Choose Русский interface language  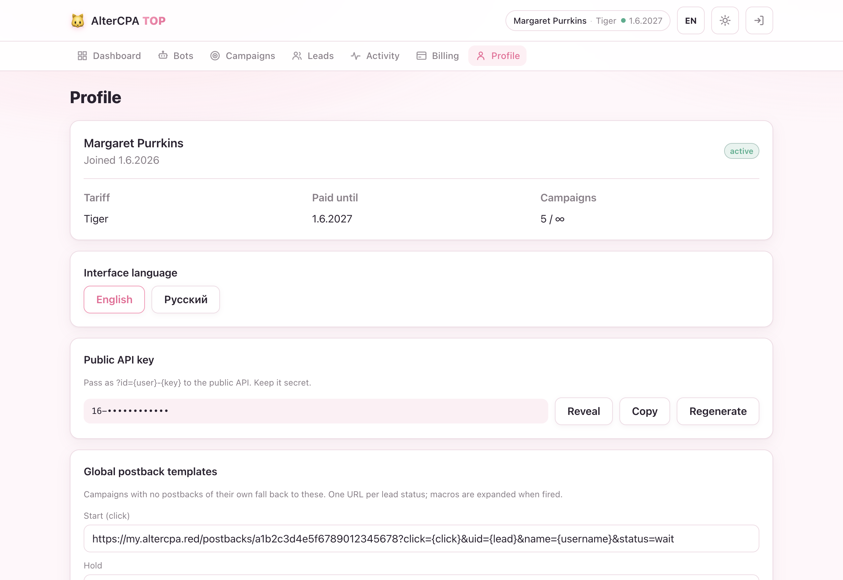[185, 300]
